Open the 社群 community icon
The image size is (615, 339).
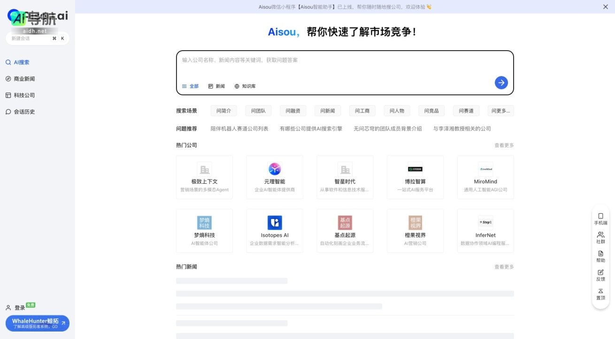point(600,238)
